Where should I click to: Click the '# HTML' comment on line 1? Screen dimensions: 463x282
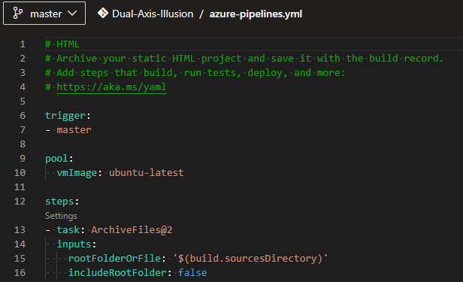coord(62,44)
